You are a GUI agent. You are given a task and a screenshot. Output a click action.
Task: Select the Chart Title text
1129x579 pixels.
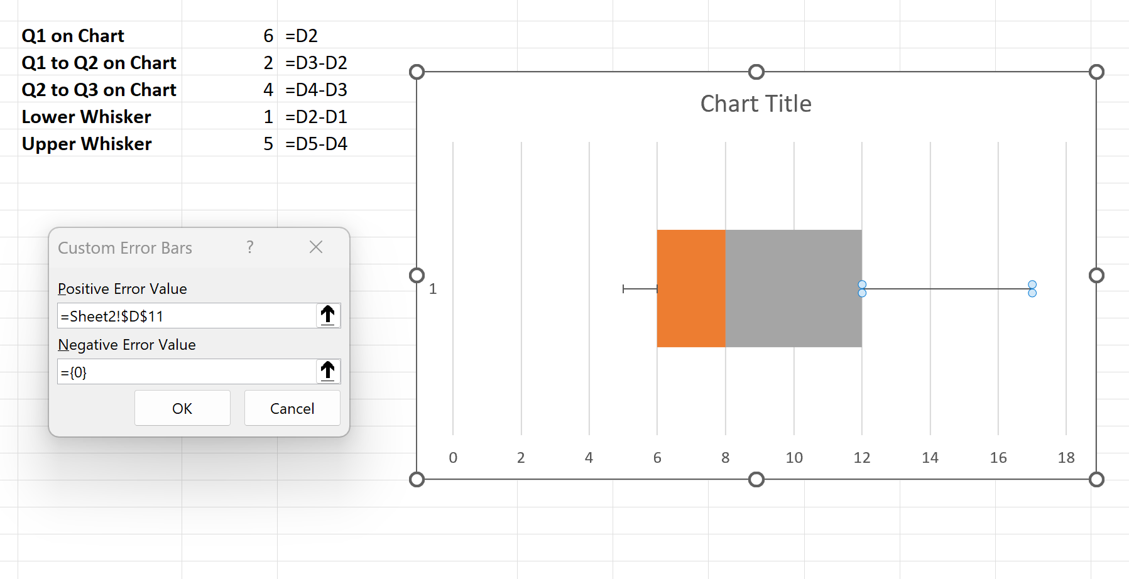coord(755,104)
